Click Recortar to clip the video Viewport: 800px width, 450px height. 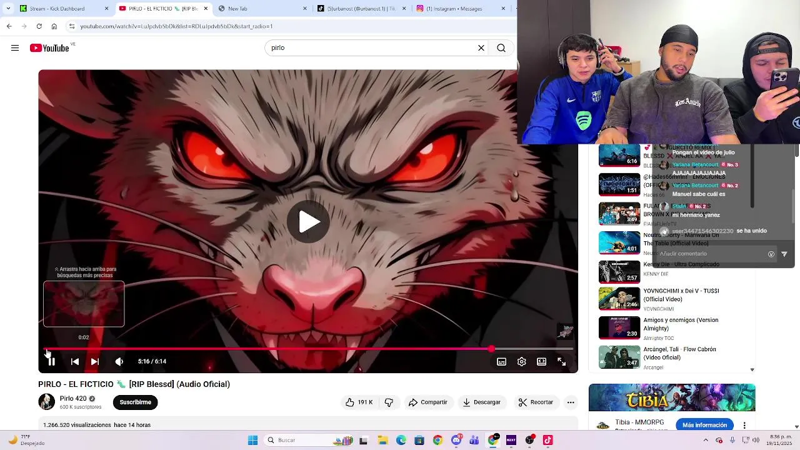coord(536,402)
